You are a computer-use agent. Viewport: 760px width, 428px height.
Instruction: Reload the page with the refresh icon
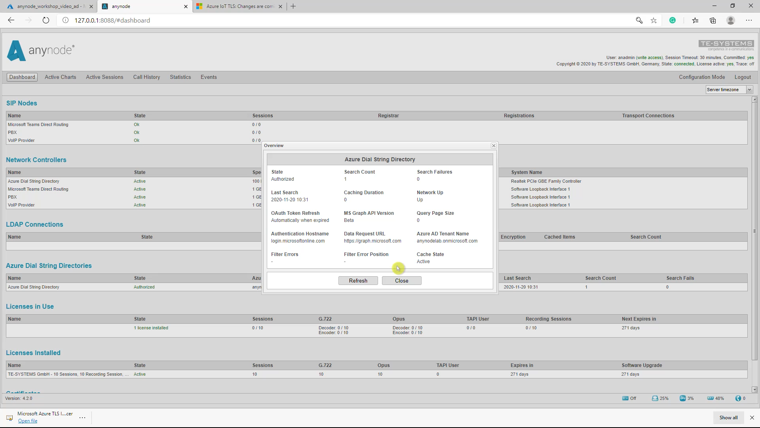(x=46, y=20)
